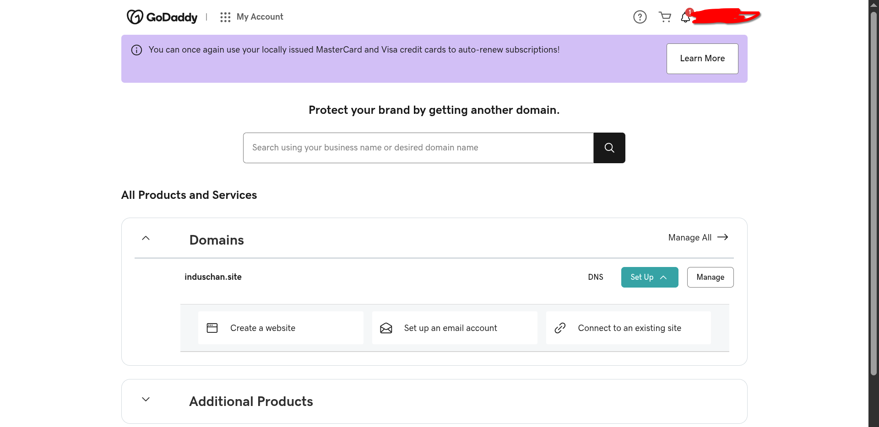Click the chain link icon
The height and width of the screenshot is (427, 879).
pyautogui.click(x=560, y=328)
